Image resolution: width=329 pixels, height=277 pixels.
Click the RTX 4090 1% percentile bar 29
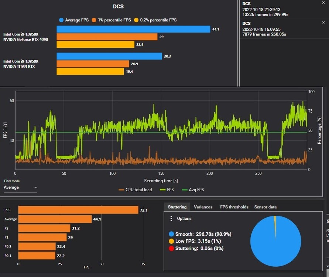107,37
